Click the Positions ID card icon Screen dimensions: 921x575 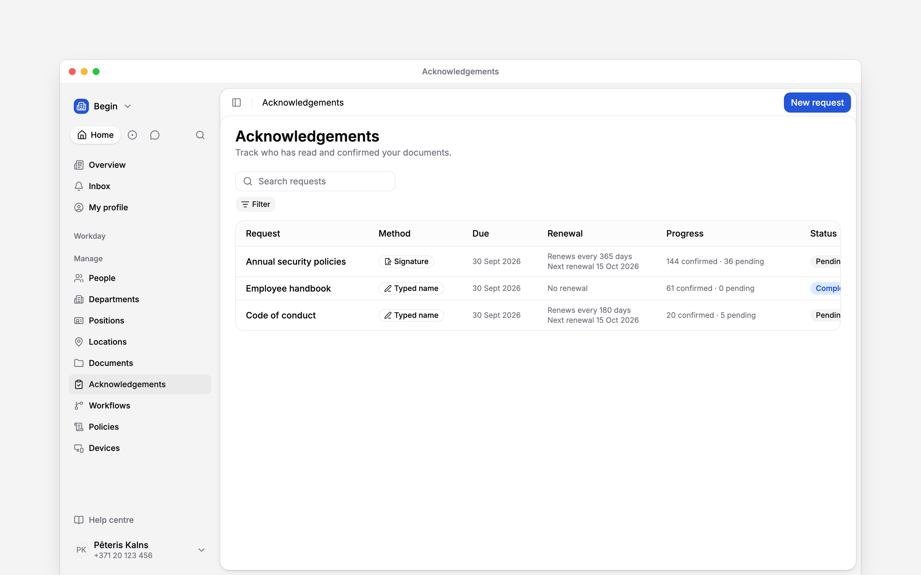coord(79,321)
